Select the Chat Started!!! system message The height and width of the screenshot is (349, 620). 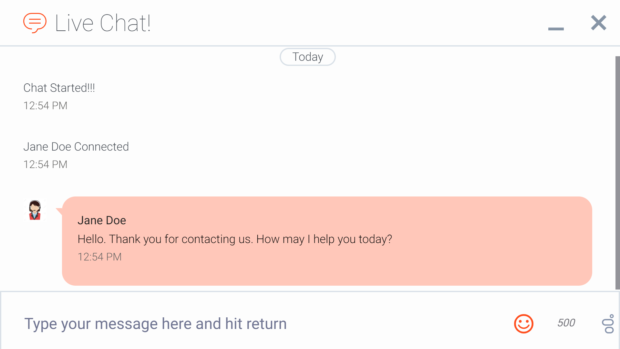(59, 88)
